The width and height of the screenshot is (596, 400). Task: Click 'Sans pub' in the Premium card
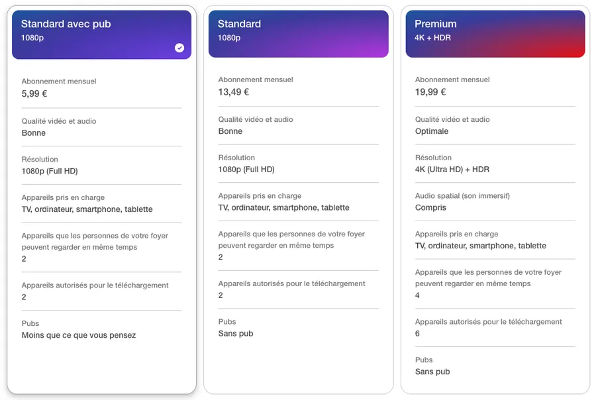point(432,372)
